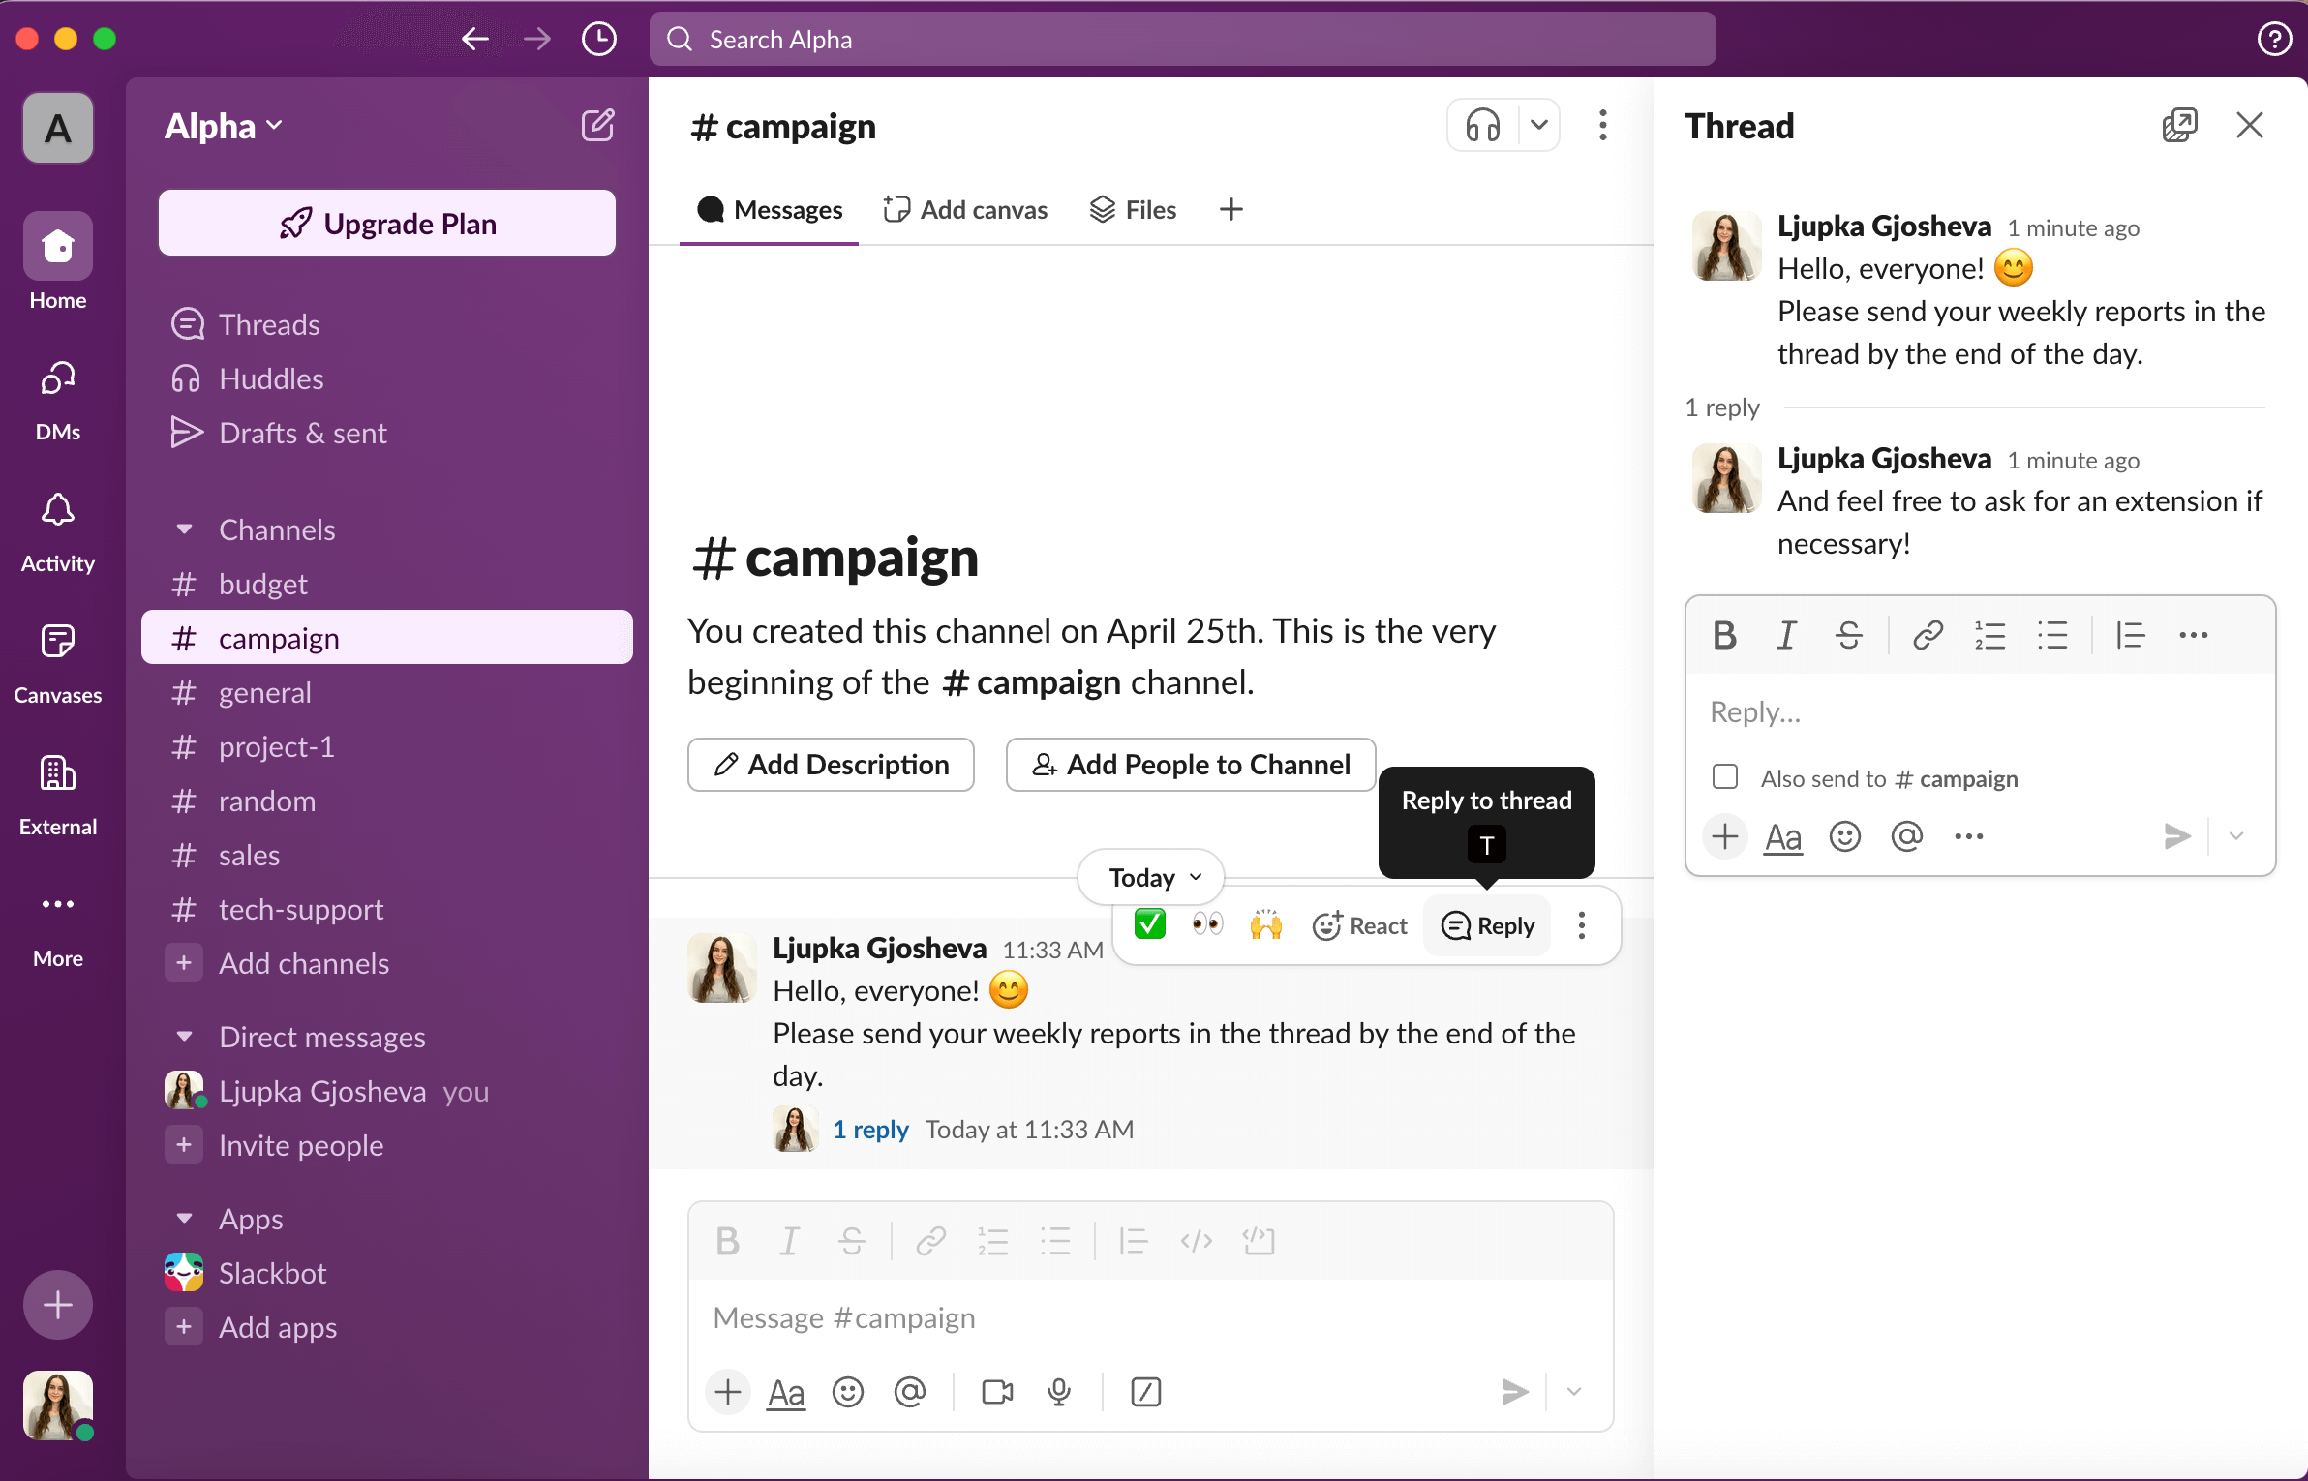Collapse the Direct messages section

tap(184, 1037)
